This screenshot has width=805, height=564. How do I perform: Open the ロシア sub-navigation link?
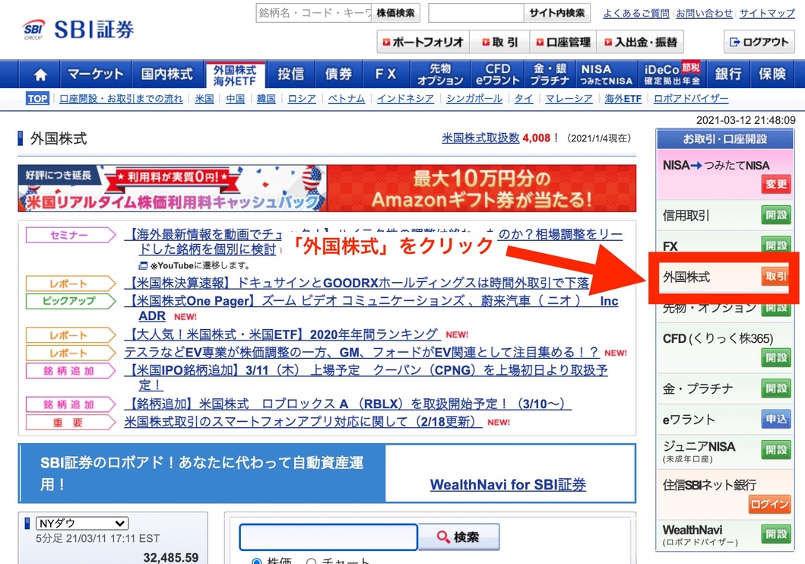point(302,99)
